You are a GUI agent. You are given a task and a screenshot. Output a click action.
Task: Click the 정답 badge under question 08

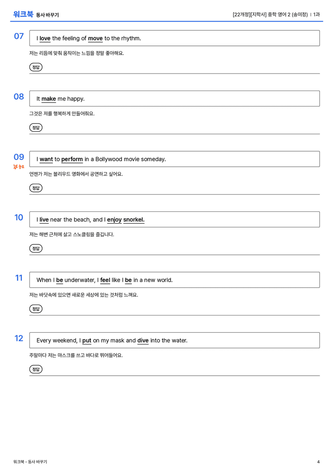point(36,127)
